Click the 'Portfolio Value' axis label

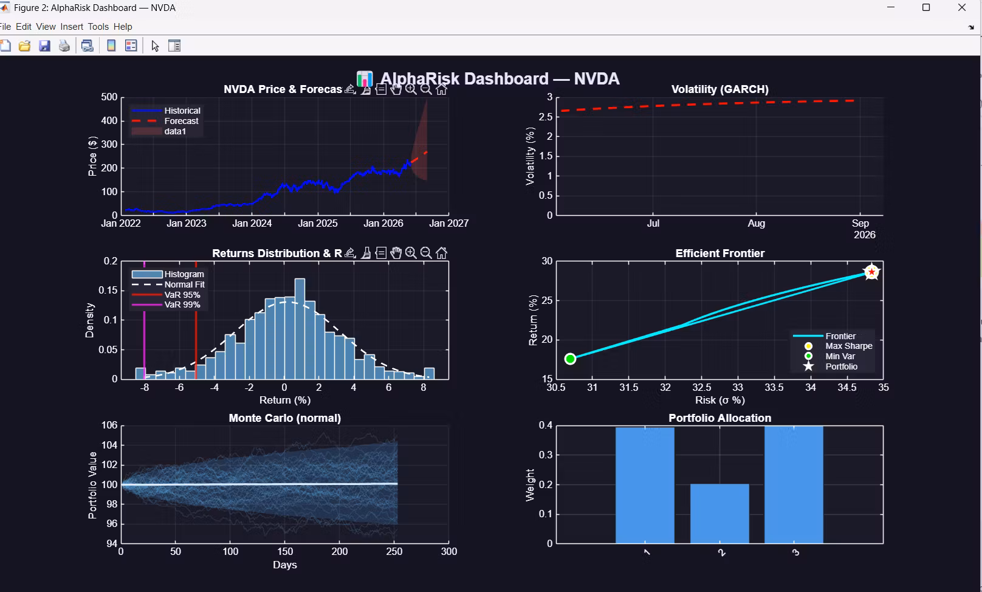[92, 485]
